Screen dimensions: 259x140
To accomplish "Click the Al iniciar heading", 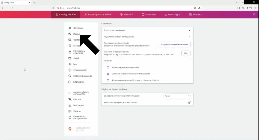I will click(x=108, y=61).
